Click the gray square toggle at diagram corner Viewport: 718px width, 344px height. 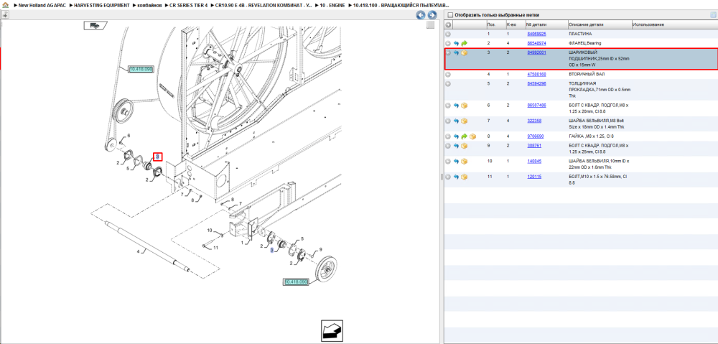(430, 25)
